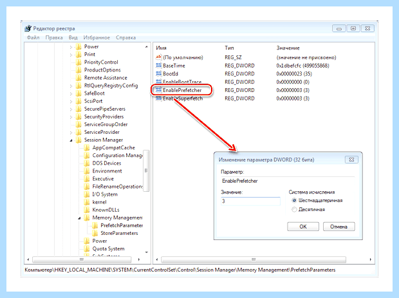
Task: Click the Power folder icon at tree top
Action: [79, 46]
